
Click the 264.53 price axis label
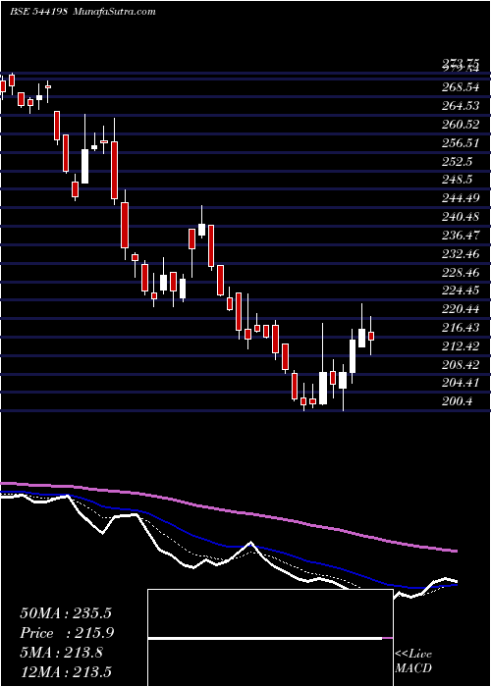click(x=463, y=106)
